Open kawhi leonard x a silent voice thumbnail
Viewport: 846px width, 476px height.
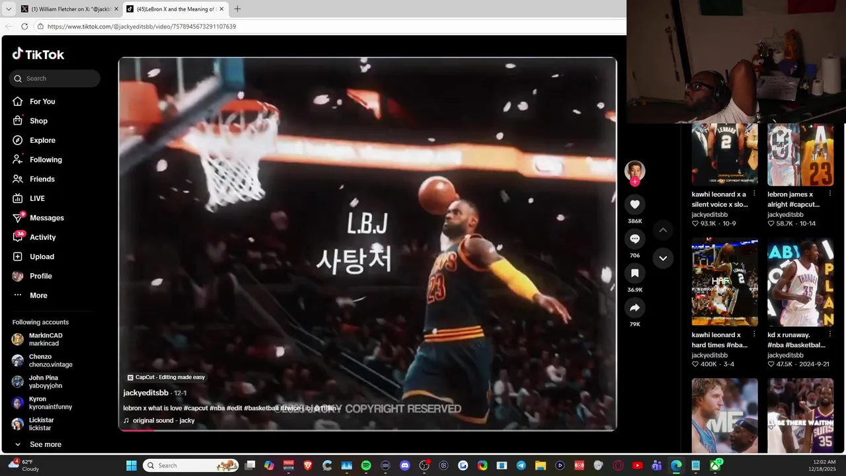[724, 153]
